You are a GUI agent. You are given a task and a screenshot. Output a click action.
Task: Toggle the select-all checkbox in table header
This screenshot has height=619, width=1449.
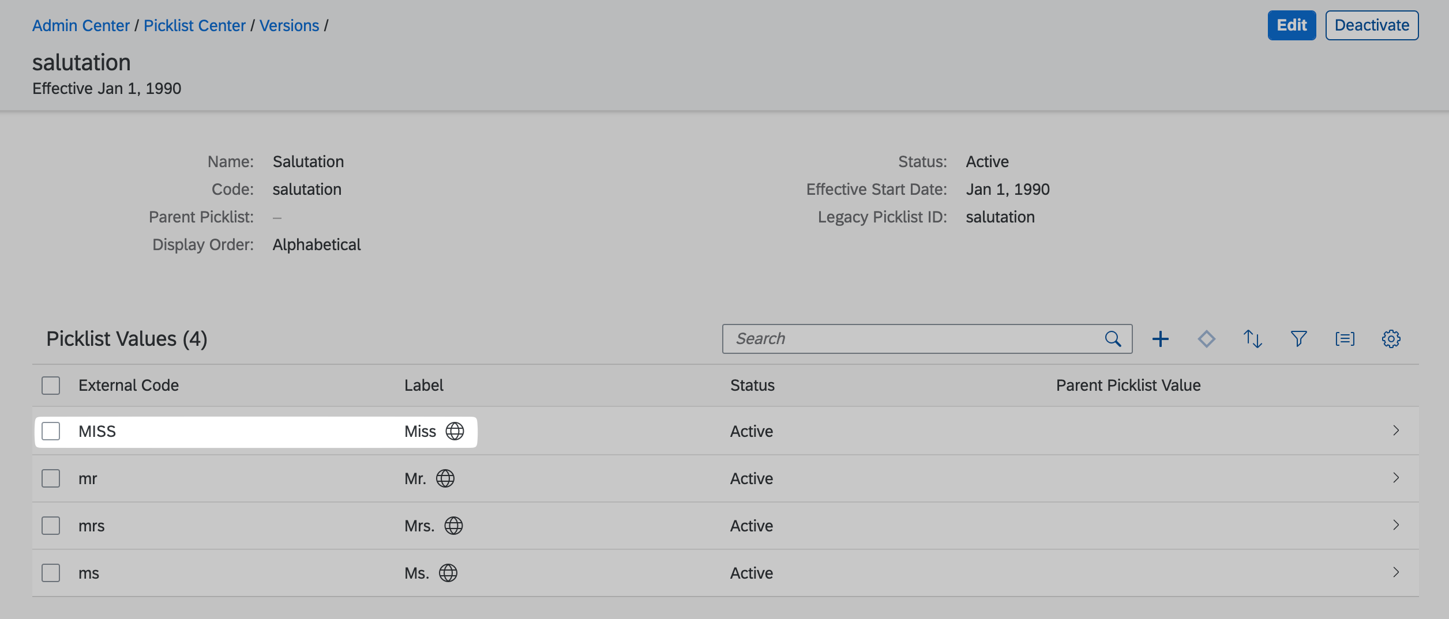(51, 385)
